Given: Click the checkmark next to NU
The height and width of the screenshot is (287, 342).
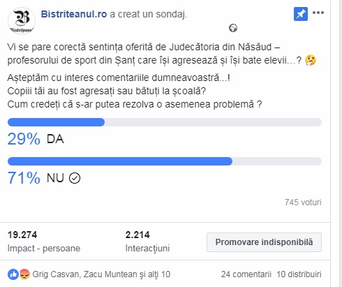Looking at the screenshot, I should [75, 178].
